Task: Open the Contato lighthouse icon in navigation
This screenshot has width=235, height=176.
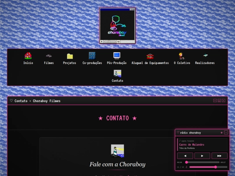Action: coord(117,73)
